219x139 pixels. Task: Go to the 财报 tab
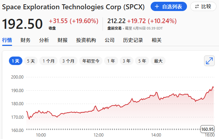(63, 40)
